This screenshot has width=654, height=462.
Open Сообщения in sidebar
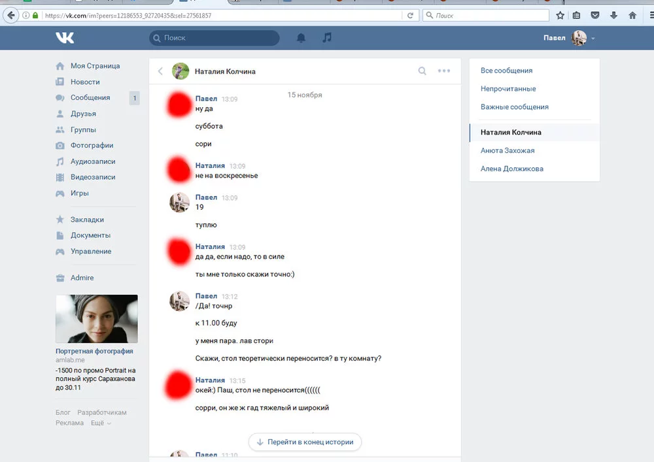90,97
